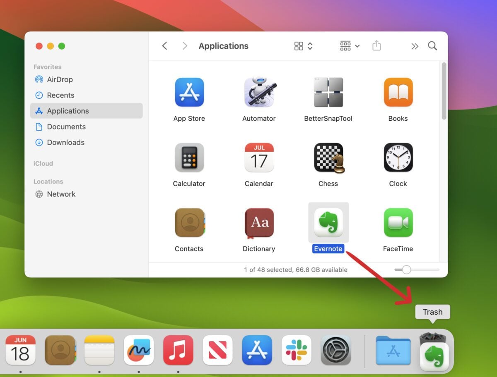Start the Calculator application
This screenshot has width=497, height=377.
coord(189,157)
